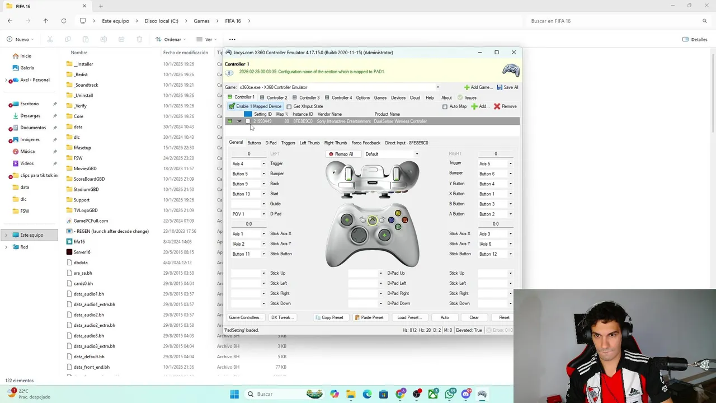This screenshot has height=403, width=716.
Task: Click the DX Tweak button
Action: coord(282,317)
